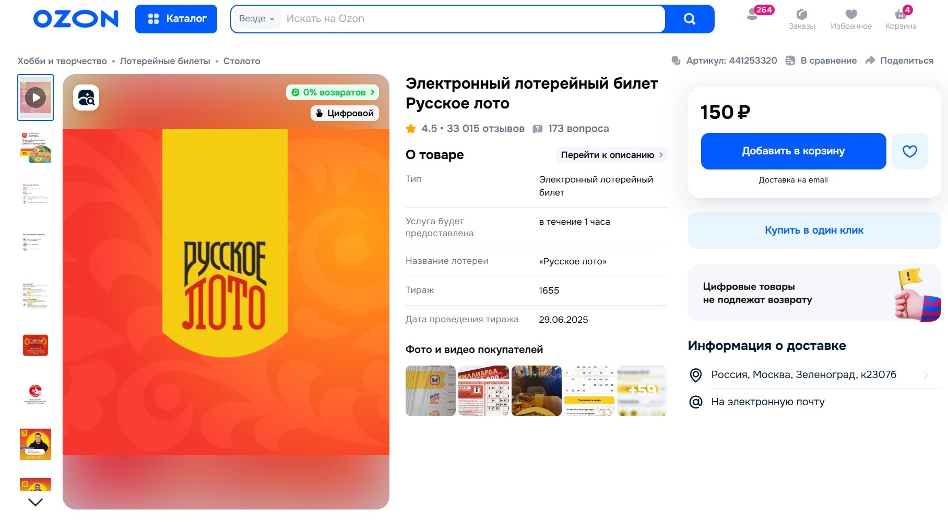The image size is (948, 522).
Task: Open the Заказы orders icon
Action: [802, 16]
